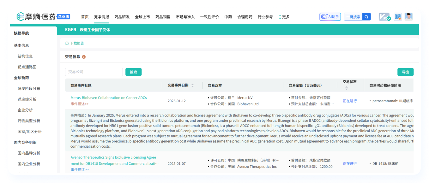Image resolution: width=429 pixels, height=183 pixels.
Task: Open 市场与准入 menu
Action: [185, 17]
